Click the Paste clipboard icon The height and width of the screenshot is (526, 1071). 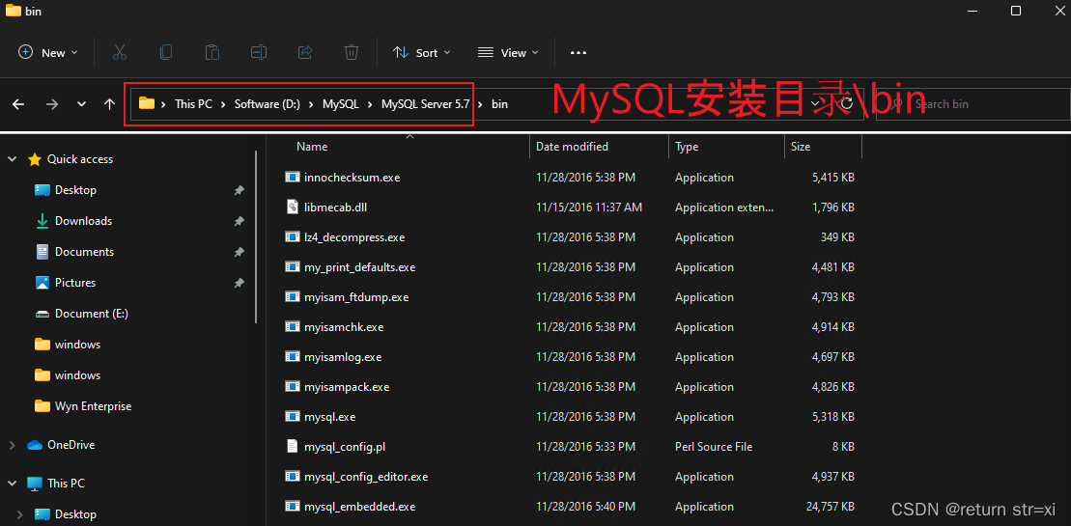[212, 52]
